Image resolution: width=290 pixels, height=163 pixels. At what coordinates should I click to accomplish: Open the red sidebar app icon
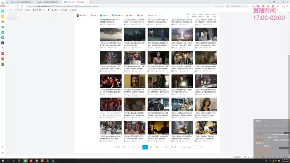coord(3,54)
